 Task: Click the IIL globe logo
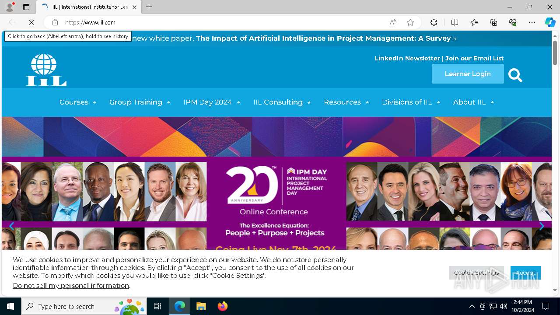(x=46, y=70)
